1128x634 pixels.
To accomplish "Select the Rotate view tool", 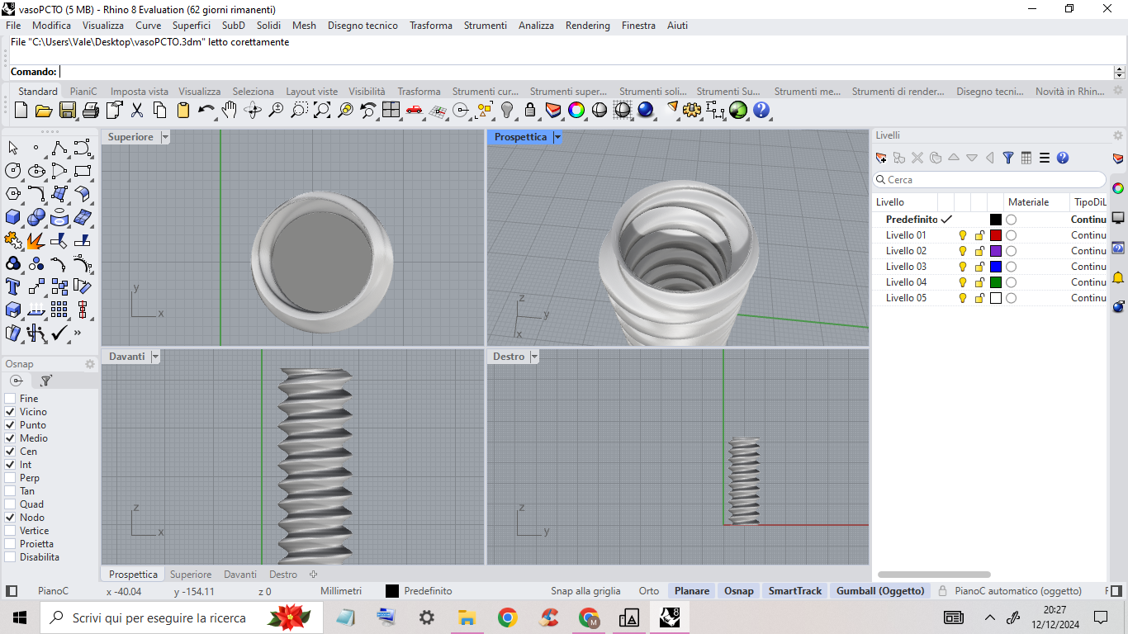I will (253, 110).
